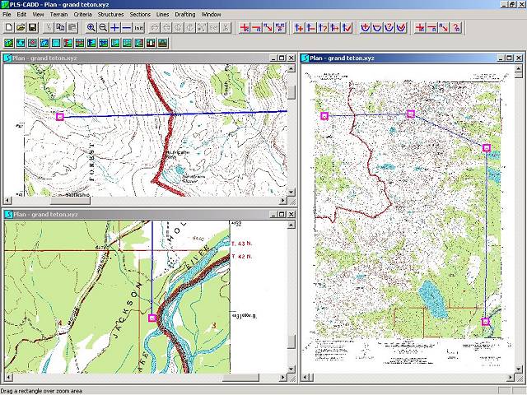Click the horizontal scrollbar thumb in top-left window
The height and width of the screenshot is (395, 527).
[x=70, y=201]
